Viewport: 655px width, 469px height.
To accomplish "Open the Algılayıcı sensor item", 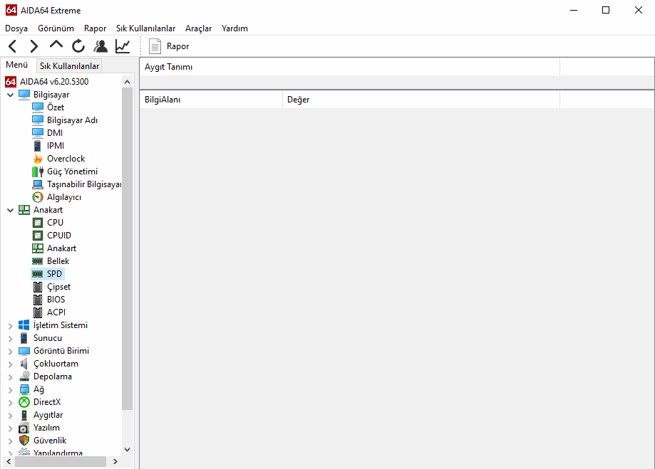I will (x=61, y=196).
